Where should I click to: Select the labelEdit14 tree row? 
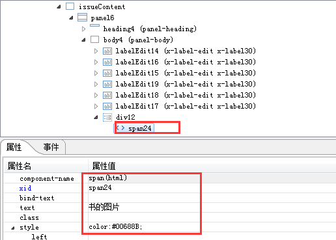[186, 51]
